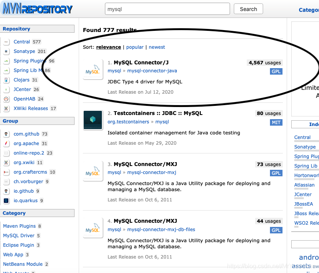Viewport: 319px width, 273px height.
Task: Open the Categories menu in header
Action: point(309,10)
